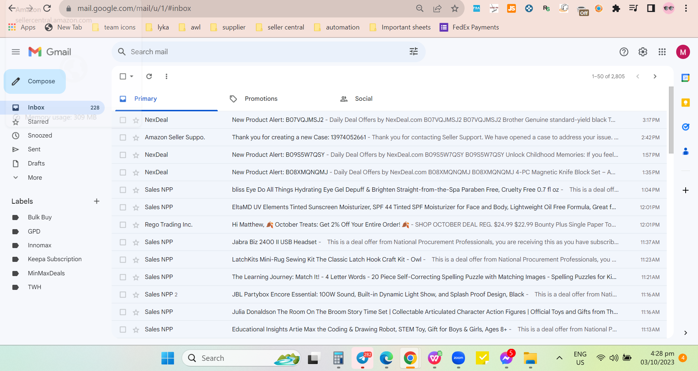Star the NexDeal B08XMQNQMJ email
Image resolution: width=698 pixels, height=371 pixels.
tap(136, 172)
